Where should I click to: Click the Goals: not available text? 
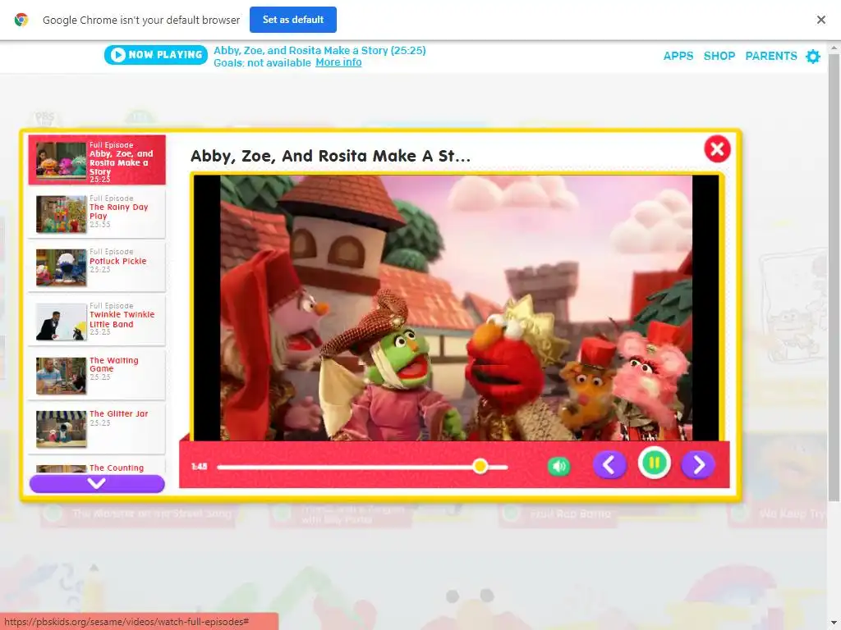coord(262,62)
